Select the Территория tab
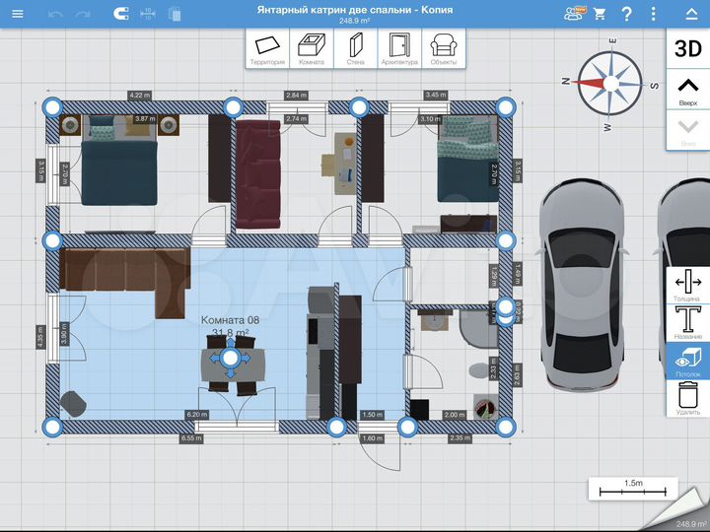Image resolution: width=710 pixels, height=532 pixels. click(267, 48)
